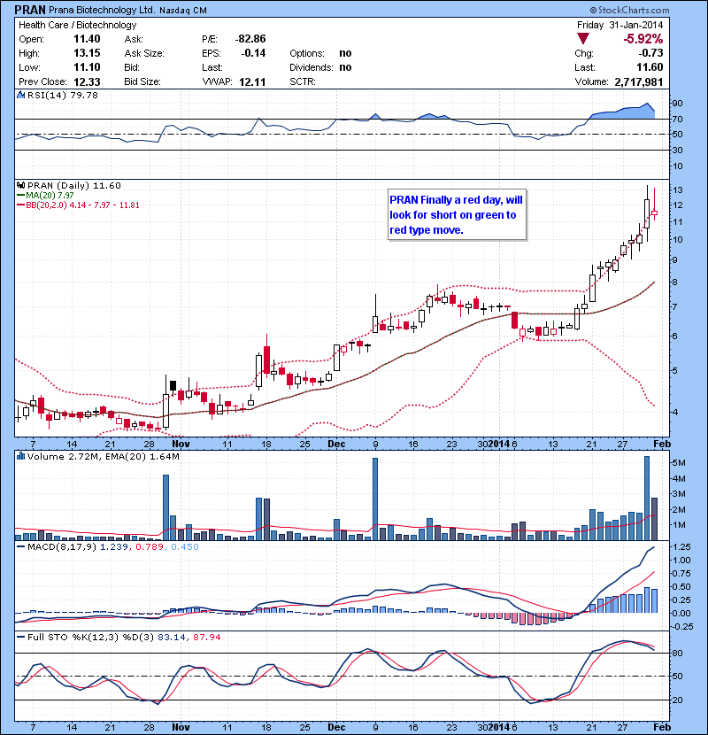
Task: Click the Prev Close value 12.33
Action: coord(87,81)
